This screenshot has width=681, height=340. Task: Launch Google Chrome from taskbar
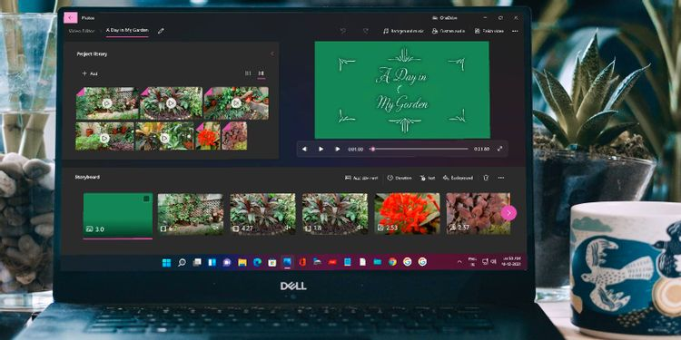(x=392, y=261)
